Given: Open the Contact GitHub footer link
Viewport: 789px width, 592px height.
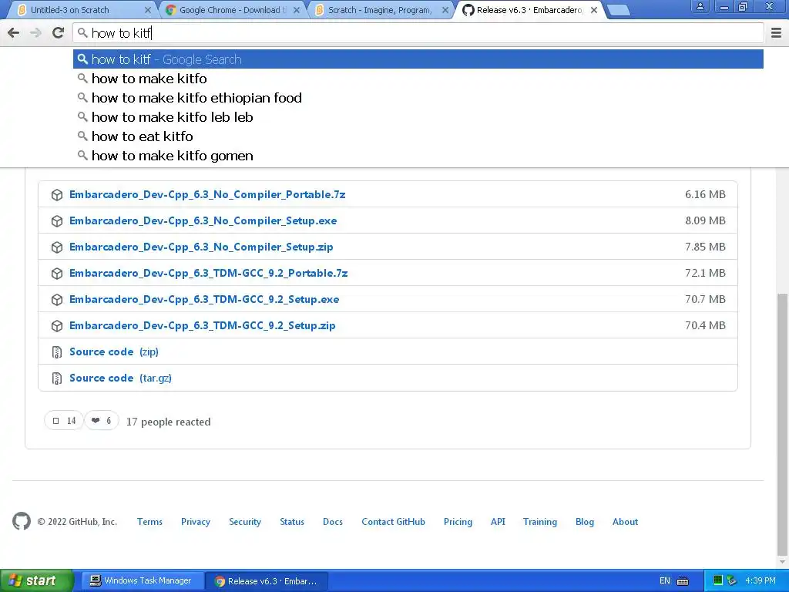Looking at the screenshot, I should pos(393,522).
